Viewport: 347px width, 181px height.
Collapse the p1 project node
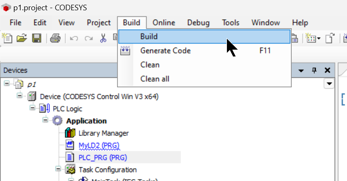pyautogui.click(x=7, y=84)
